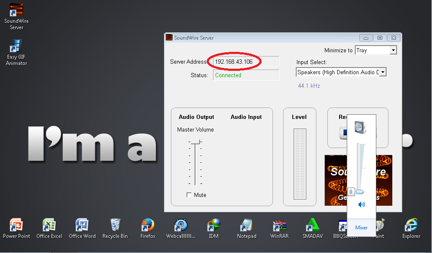Screen dimensions: 432x253
Task: Launch the Firefox shortcut
Action: 148,229
